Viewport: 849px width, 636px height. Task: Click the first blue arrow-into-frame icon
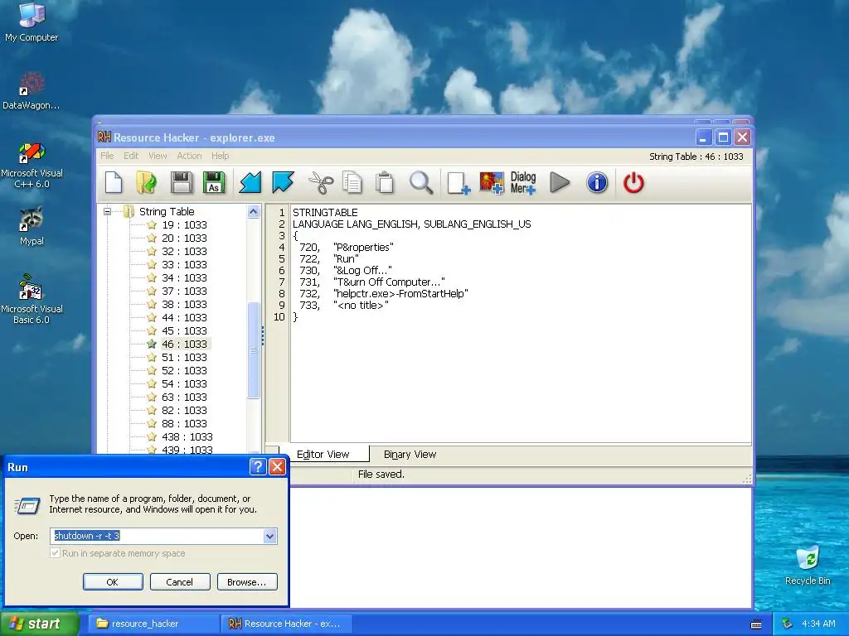(x=250, y=182)
